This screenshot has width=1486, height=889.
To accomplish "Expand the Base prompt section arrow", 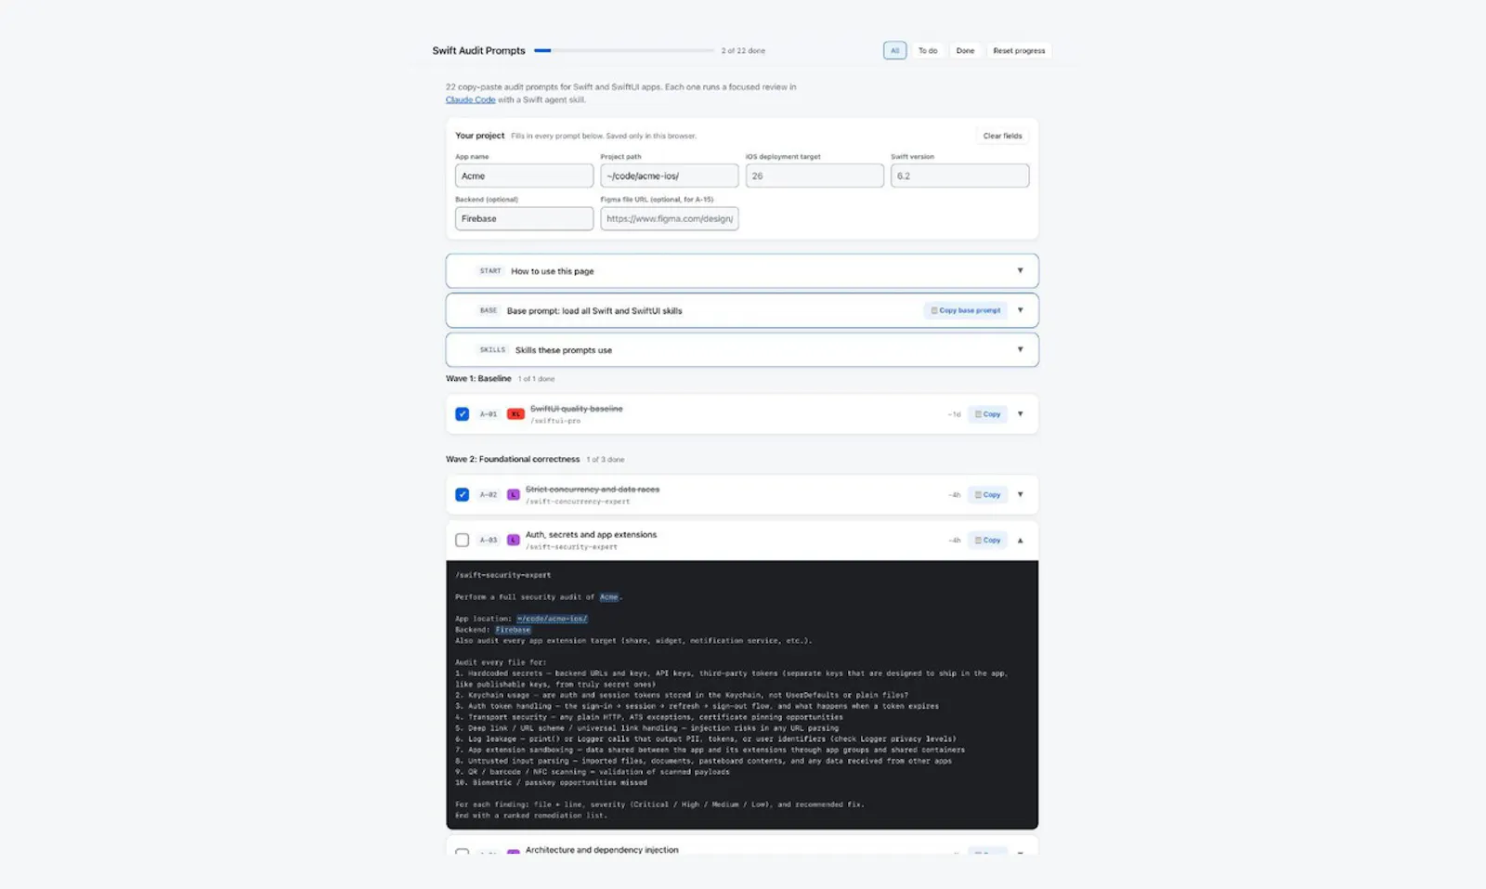I will pos(1020,310).
